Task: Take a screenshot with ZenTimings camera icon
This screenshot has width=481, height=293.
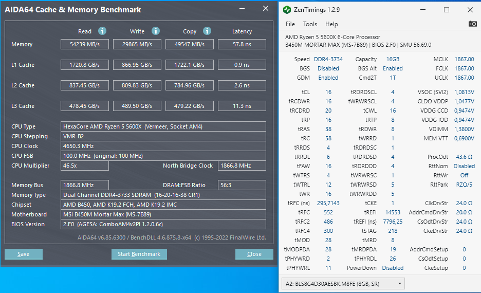Action: click(472, 24)
